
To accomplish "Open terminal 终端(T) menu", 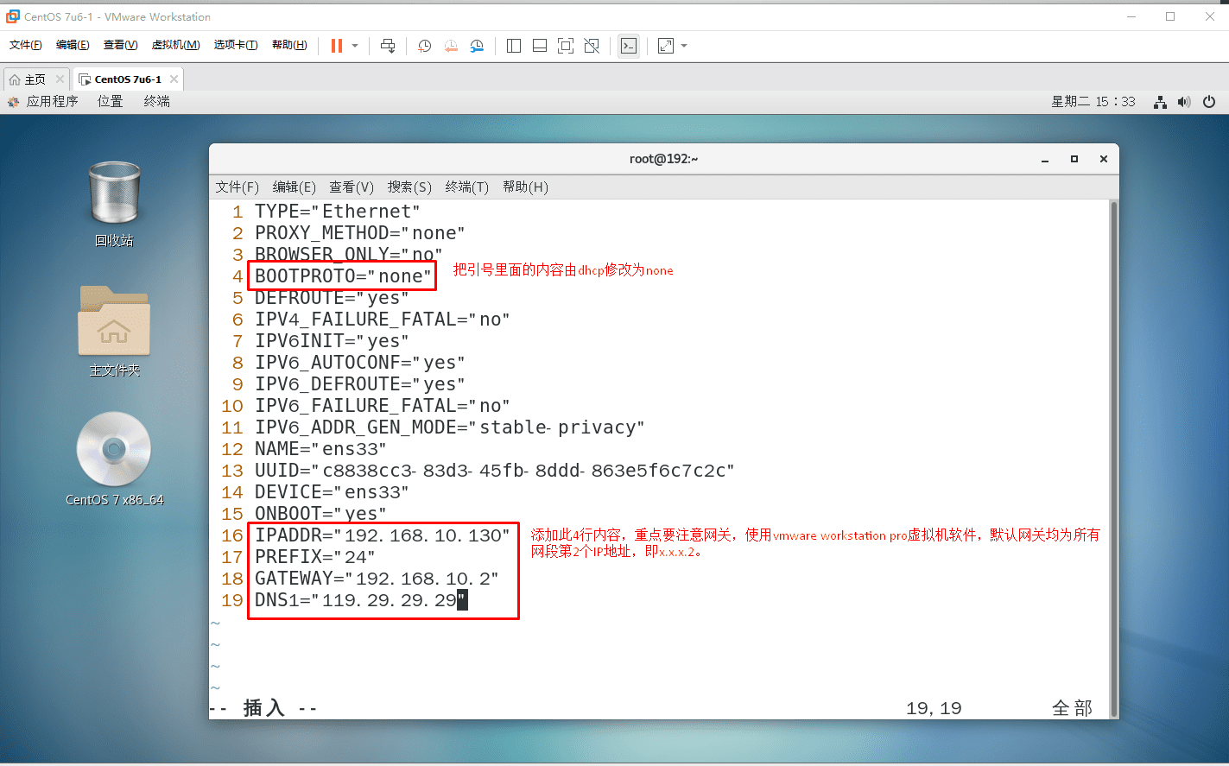I will [x=467, y=187].
